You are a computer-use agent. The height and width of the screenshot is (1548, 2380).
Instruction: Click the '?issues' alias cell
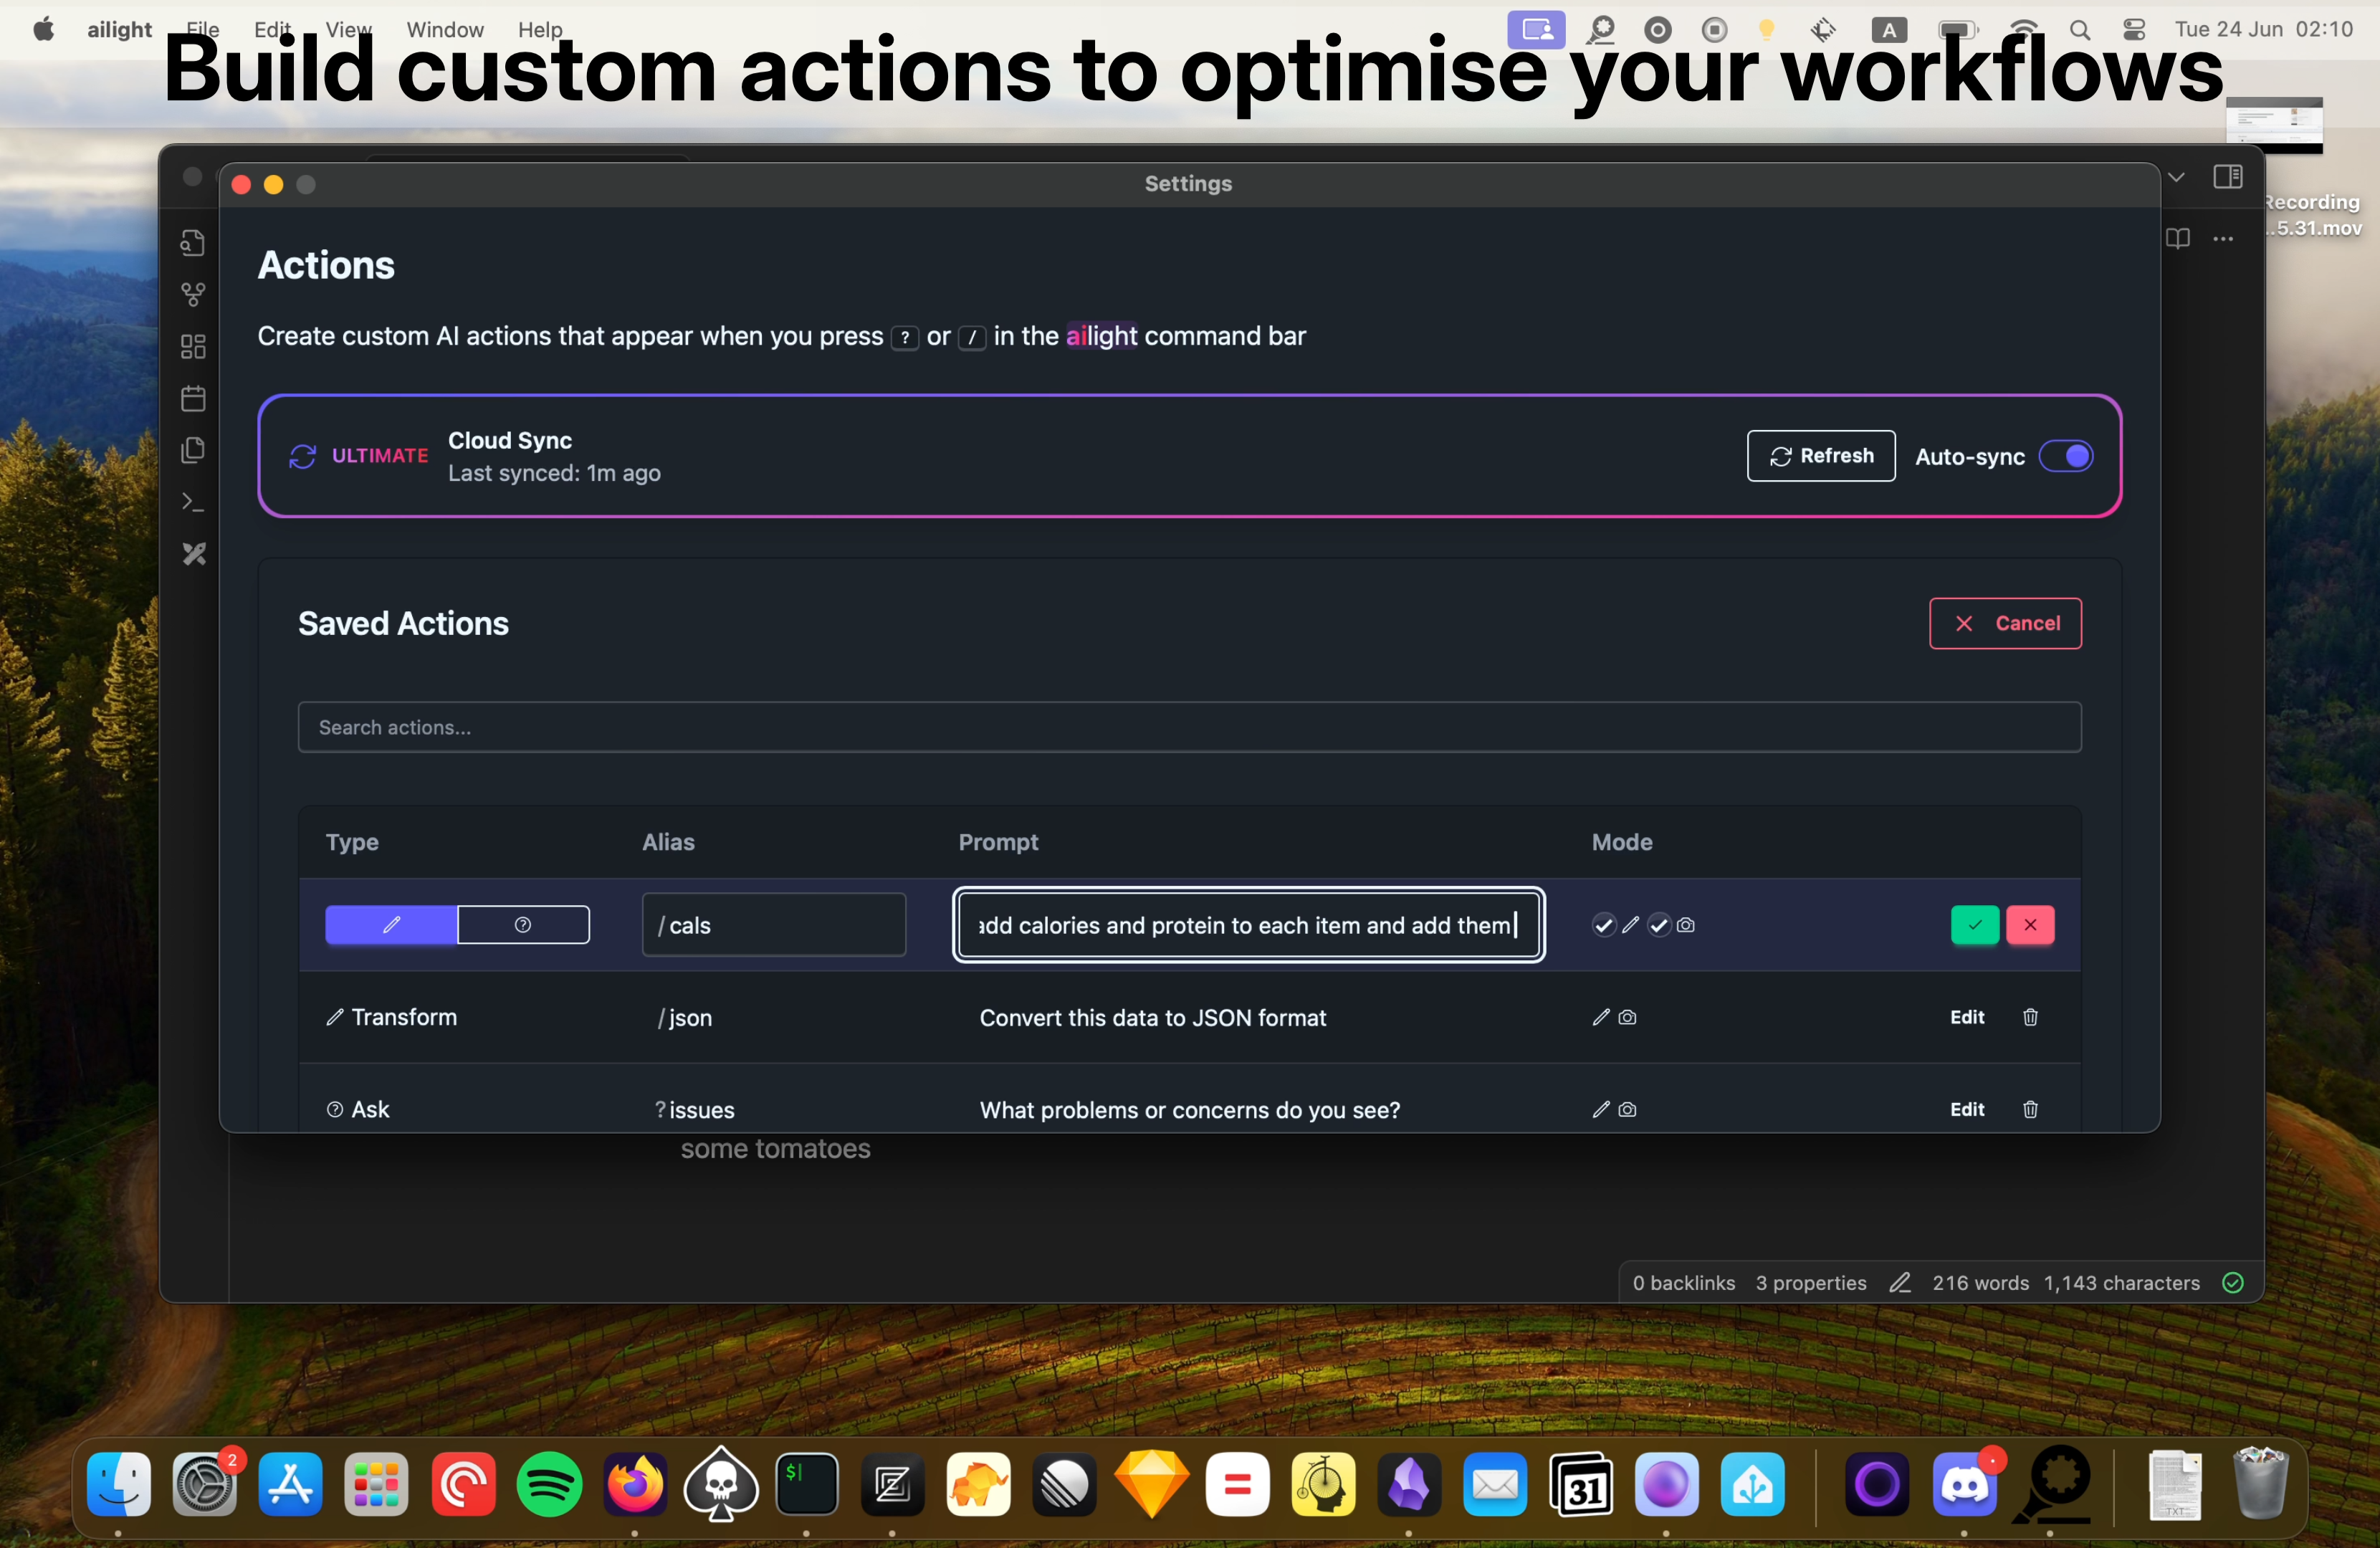[x=695, y=1110]
